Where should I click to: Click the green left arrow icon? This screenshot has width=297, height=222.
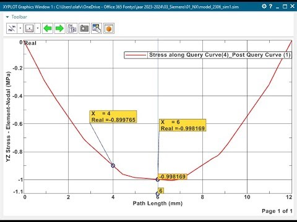[x=48, y=28]
